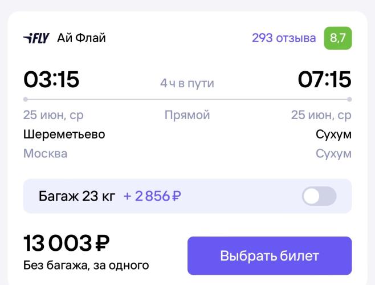This screenshot has width=375, height=285.
Task: Click the arrival endpoint dot on the route line
Action: point(349,99)
